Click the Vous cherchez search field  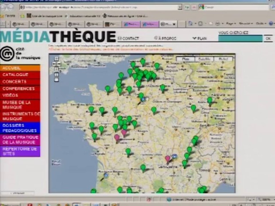(x=240, y=38)
